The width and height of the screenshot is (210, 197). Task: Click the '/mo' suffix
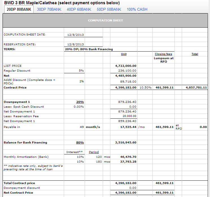(141, 127)
